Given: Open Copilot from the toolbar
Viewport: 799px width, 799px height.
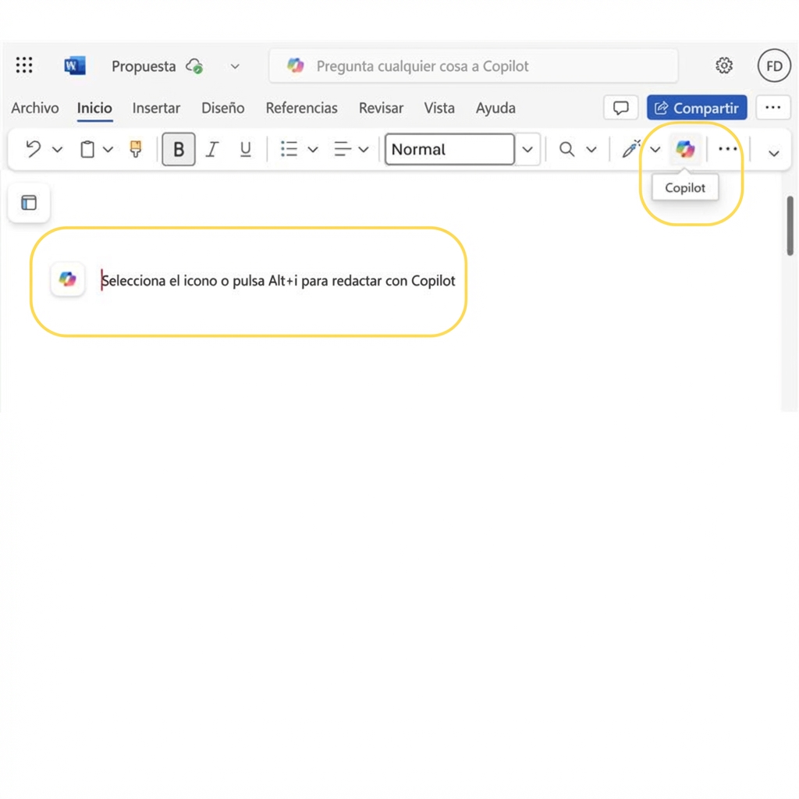Looking at the screenshot, I should (x=685, y=149).
